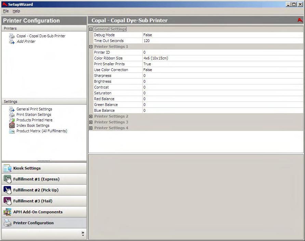The image size is (305, 241).
Task: Click the Fulfillment #2 Pick Up hand icon
Action: point(8,190)
